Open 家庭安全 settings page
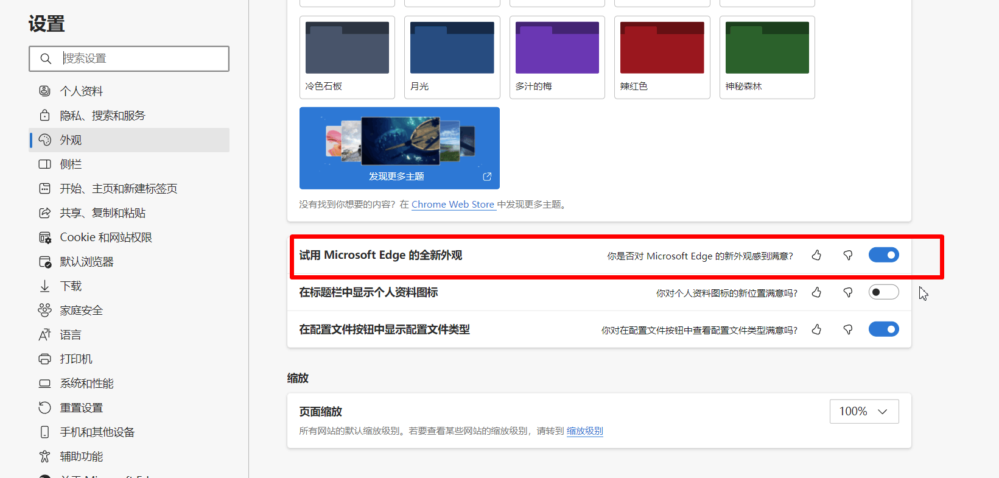The height and width of the screenshot is (478, 999). 129,310
